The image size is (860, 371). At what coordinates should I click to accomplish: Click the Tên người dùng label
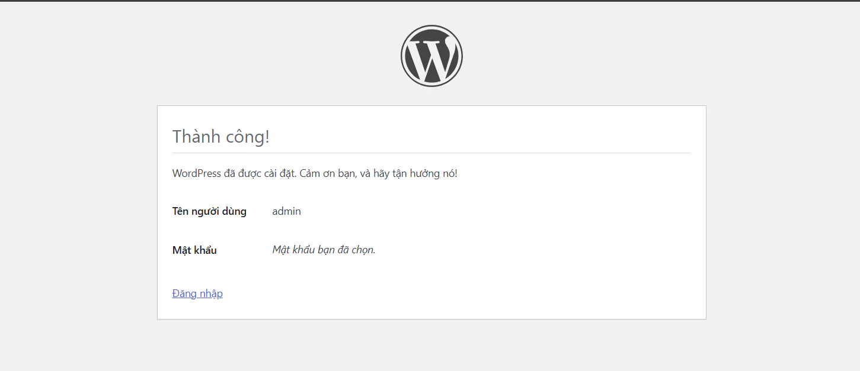[209, 211]
